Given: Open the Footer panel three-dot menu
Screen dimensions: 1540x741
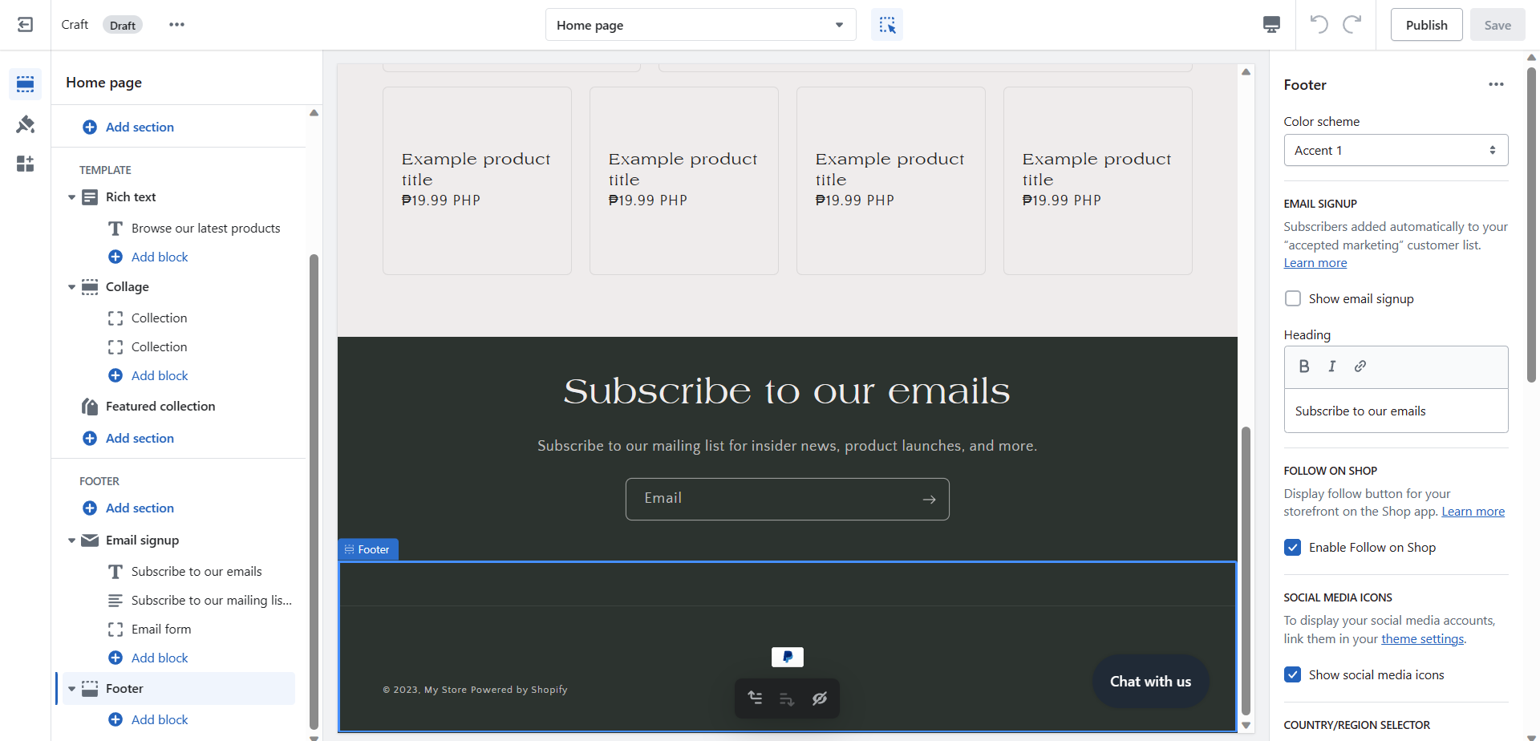Looking at the screenshot, I should (1496, 84).
